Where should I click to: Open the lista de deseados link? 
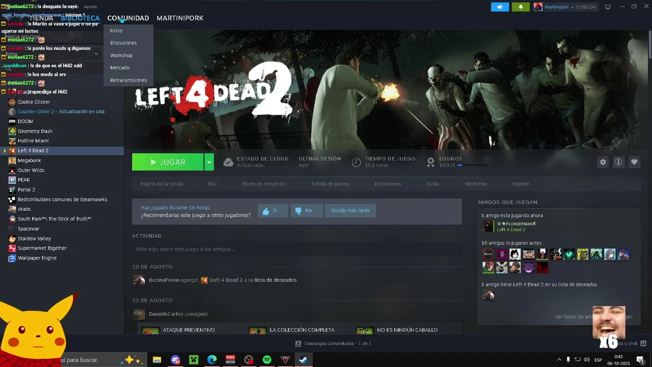click(277, 280)
